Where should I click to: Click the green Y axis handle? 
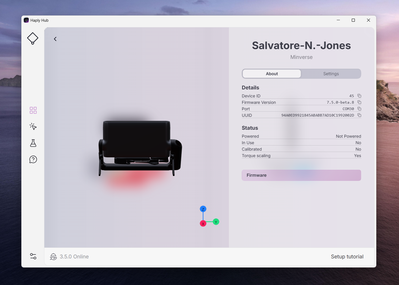(x=216, y=222)
